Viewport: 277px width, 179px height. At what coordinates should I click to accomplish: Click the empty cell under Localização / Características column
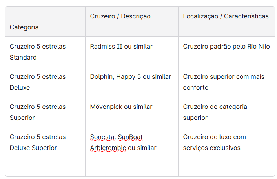tap(226, 166)
